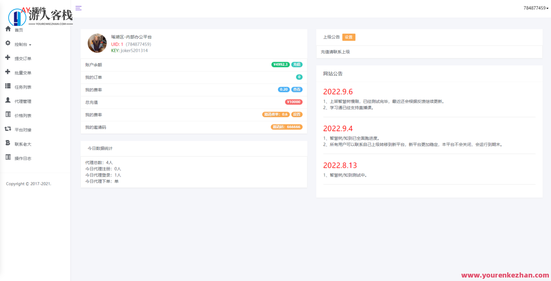Click the home icon for 首页
This screenshot has width=551, height=281.
pos(8,29)
